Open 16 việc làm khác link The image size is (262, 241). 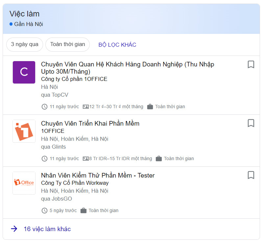click(47, 229)
